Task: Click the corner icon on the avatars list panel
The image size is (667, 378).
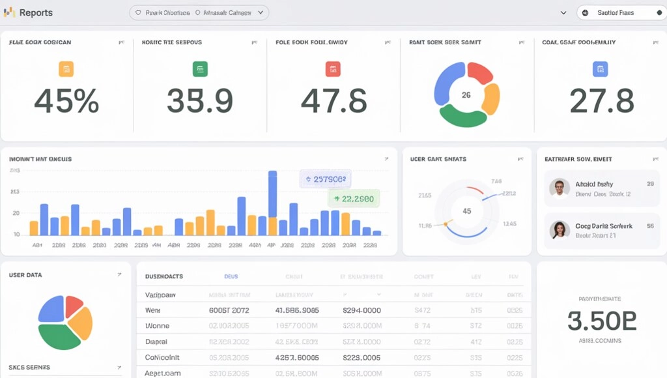Action: pyautogui.click(x=655, y=158)
